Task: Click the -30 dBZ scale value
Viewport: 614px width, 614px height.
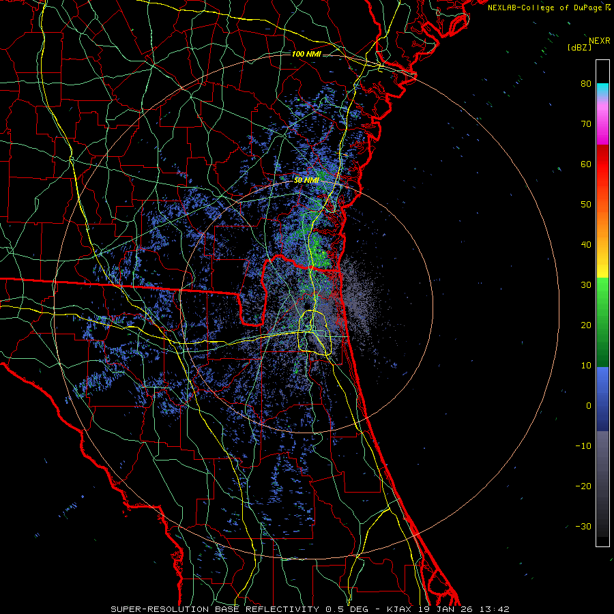Action: tap(583, 526)
